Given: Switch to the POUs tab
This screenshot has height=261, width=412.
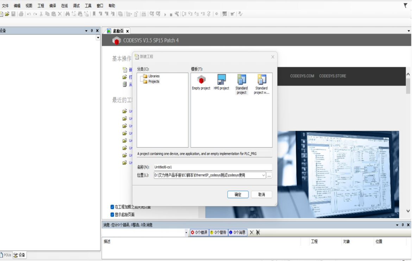Looking at the screenshot, I should pyautogui.click(x=6, y=255).
